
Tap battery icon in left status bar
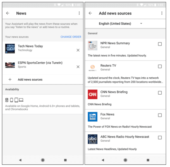click(x=73, y=5)
